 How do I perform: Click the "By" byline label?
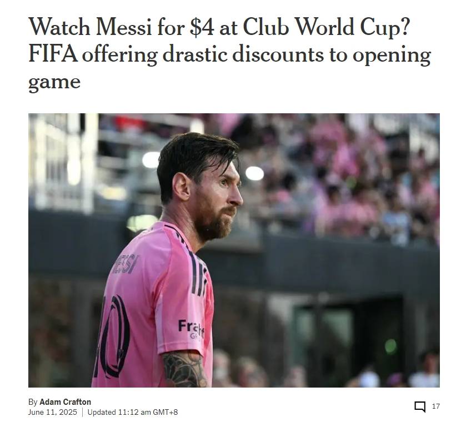pyautogui.click(x=33, y=402)
